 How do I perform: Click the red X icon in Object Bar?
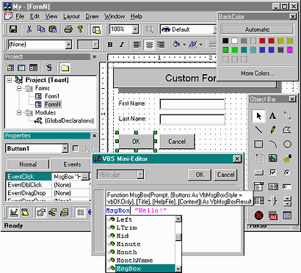pyautogui.click(x=258, y=216)
